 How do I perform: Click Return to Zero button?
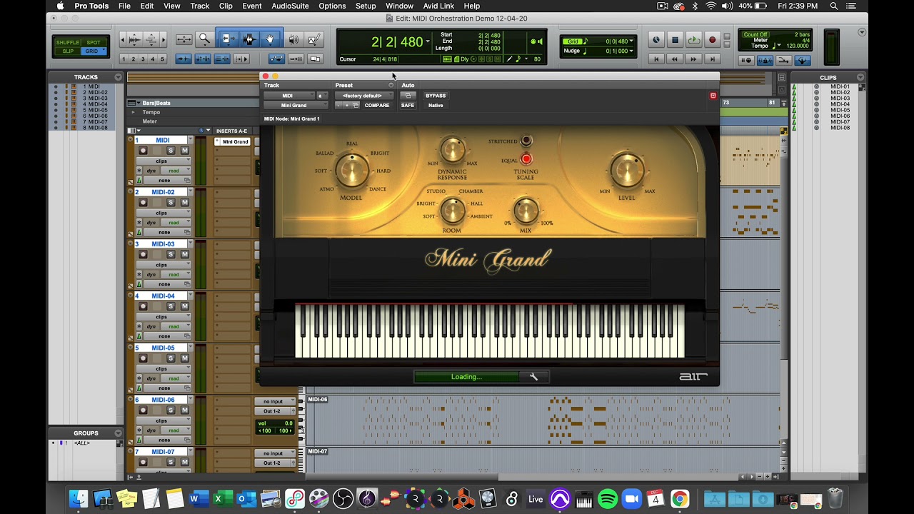click(x=656, y=59)
